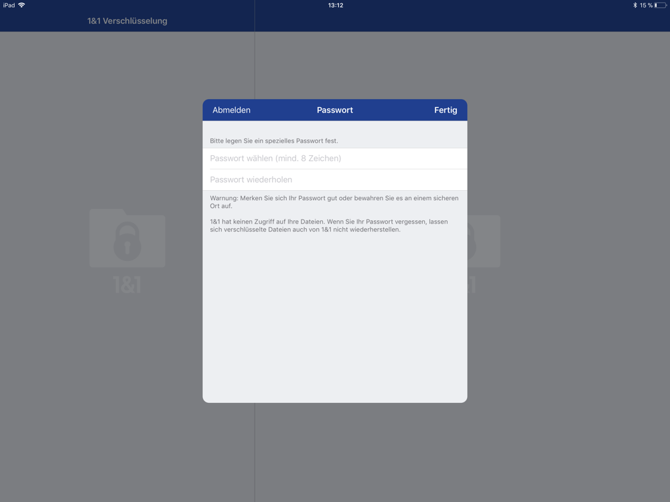670x502 pixels.
Task: Click the iPad label in status bar
Action: [9, 5]
